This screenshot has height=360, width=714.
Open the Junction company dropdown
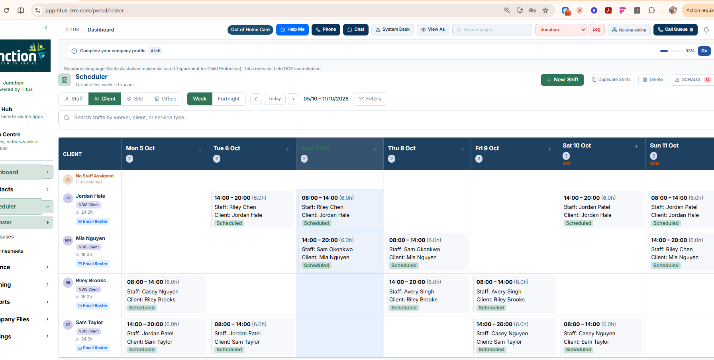[x=561, y=30]
